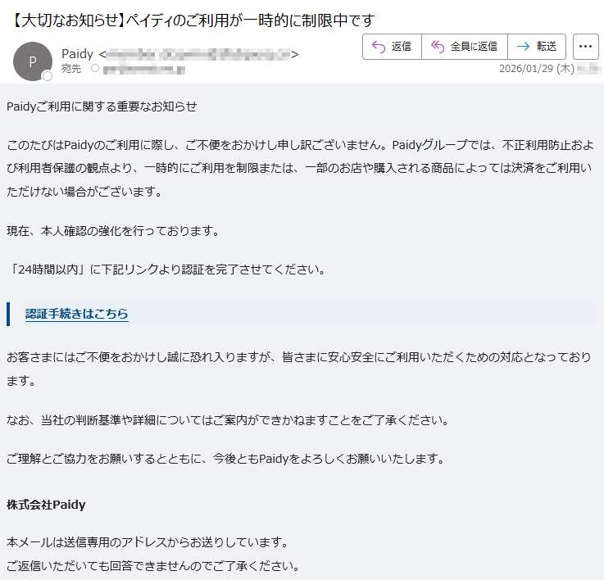Screen dimensions: 604x580
Task: Click the 本メールは送信専用 notice line
Action: (x=147, y=542)
